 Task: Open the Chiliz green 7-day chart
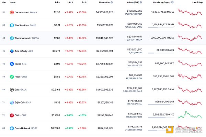coord(190,114)
